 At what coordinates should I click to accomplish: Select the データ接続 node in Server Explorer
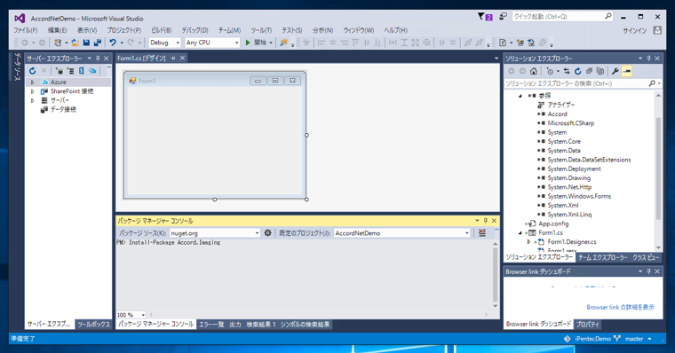[63, 110]
